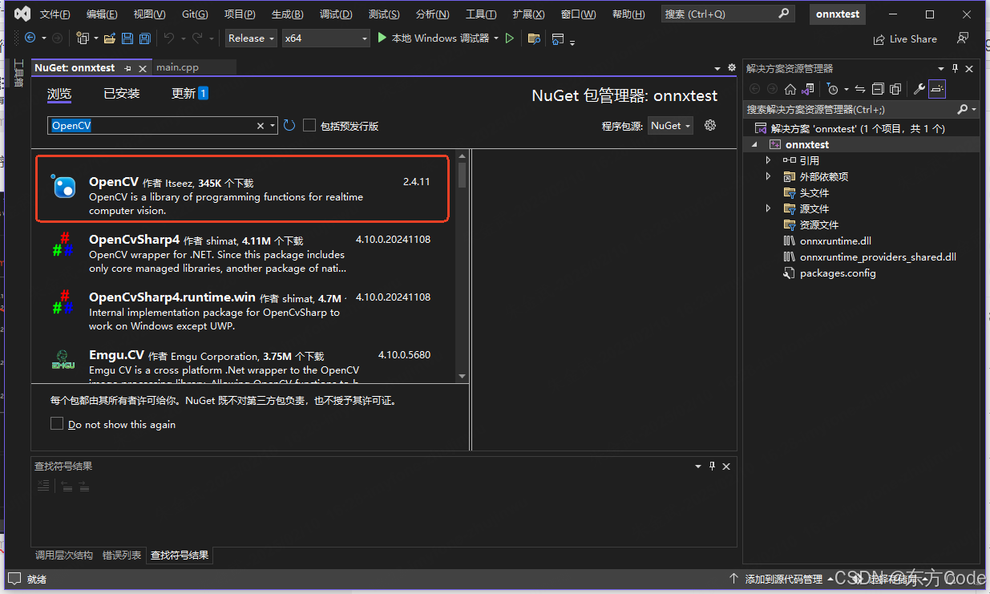This screenshot has width=990, height=594.
Task: Click the refresh icon beside the search box
Action: pos(289,125)
